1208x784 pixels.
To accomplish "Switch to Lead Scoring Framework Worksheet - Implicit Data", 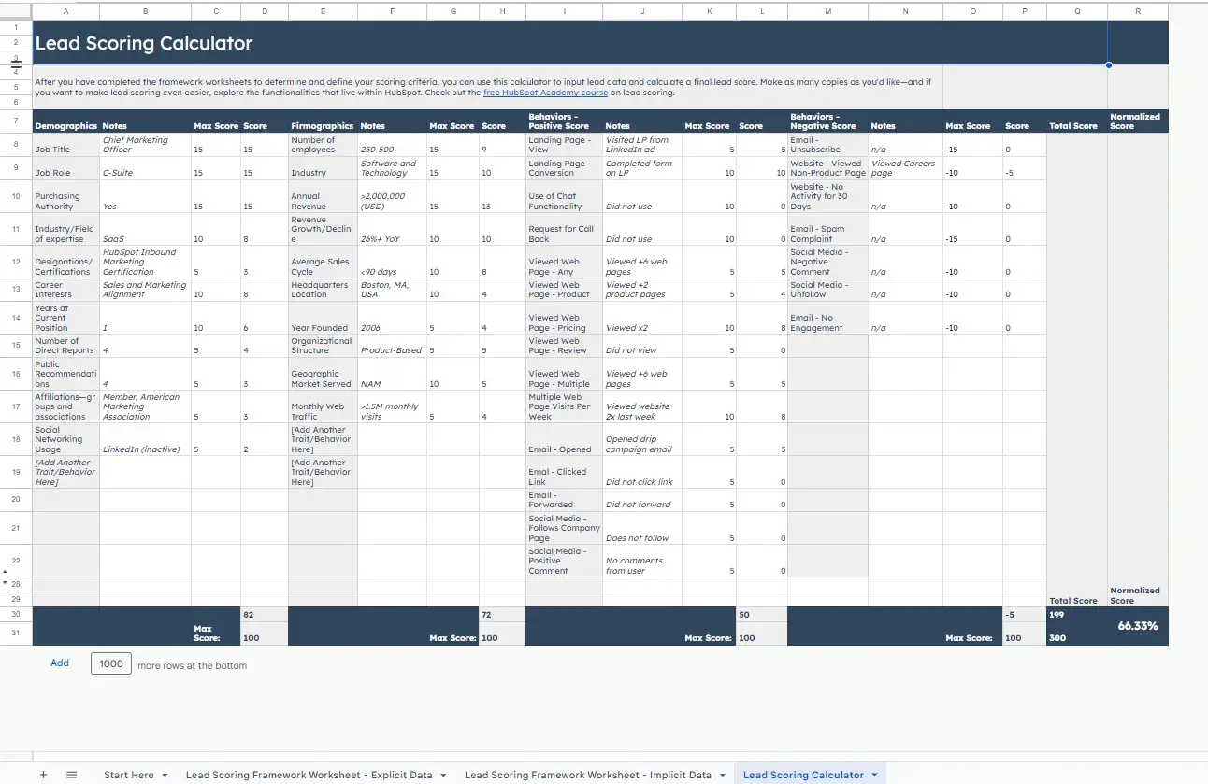I will click(x=587, y=775).
